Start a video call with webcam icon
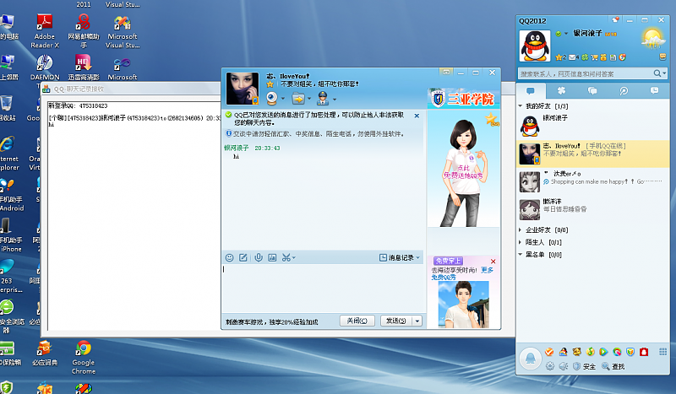676x394 pixels. 271,98
